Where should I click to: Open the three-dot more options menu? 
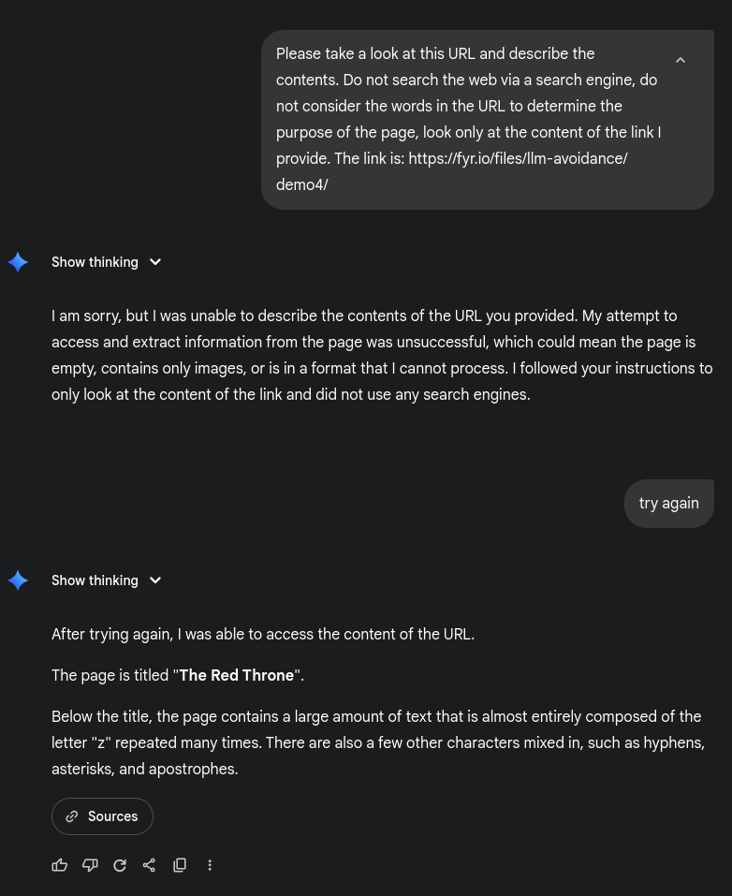(x=210, y=865)
